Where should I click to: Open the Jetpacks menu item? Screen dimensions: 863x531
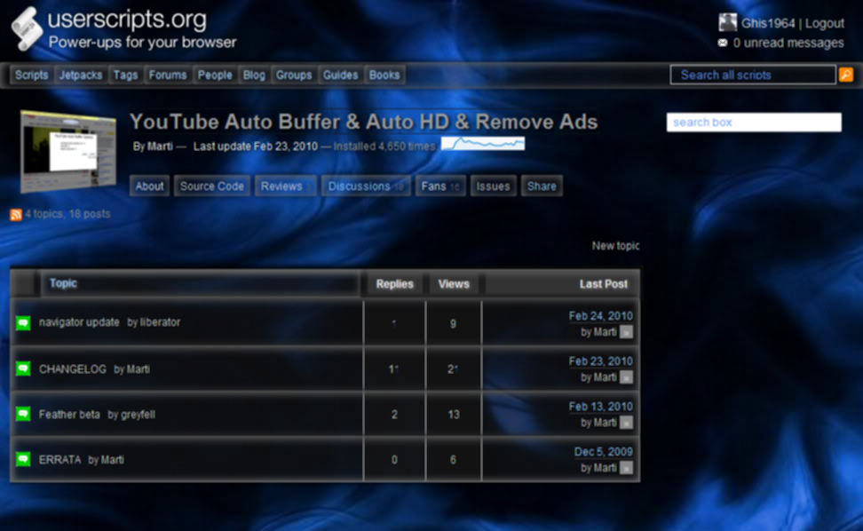(x=81, y=75)
